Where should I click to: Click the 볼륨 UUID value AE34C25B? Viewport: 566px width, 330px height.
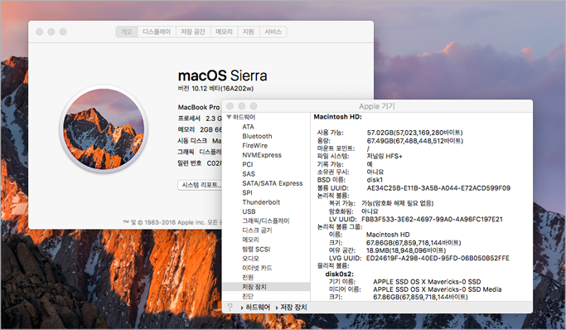pyautogui.click(x=438, y=187)
